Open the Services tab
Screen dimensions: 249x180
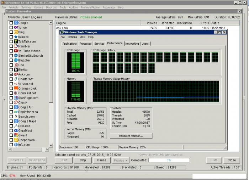(99, 44)
